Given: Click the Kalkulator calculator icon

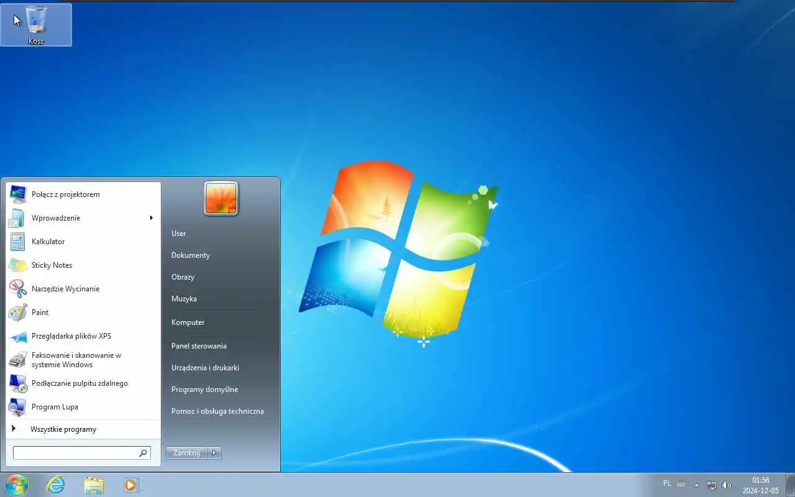Looking at the screenshot, I should [17, 242].
